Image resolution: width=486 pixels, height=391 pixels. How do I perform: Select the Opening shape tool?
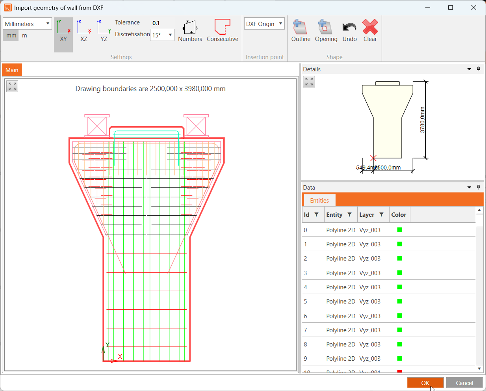[x=326, y=28]
